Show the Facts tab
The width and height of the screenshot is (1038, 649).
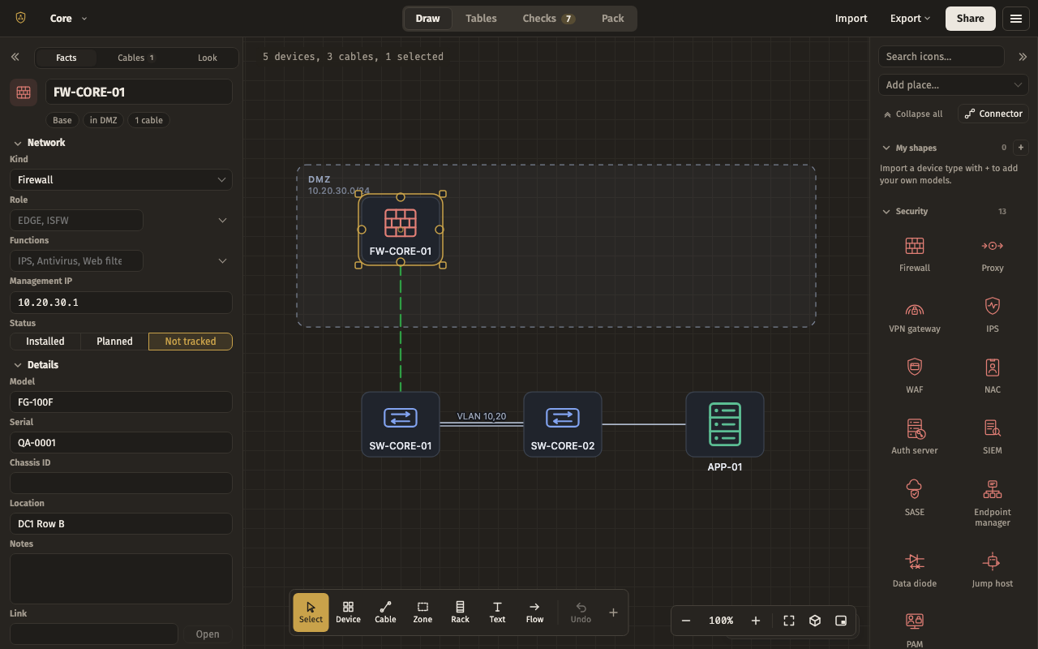pyautogui.click(x=66, y=58)
